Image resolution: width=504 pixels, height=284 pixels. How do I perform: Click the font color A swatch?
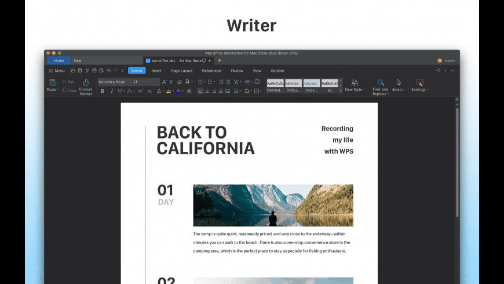[178, 92]
